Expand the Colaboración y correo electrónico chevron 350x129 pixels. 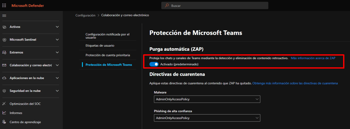(57, 65)
